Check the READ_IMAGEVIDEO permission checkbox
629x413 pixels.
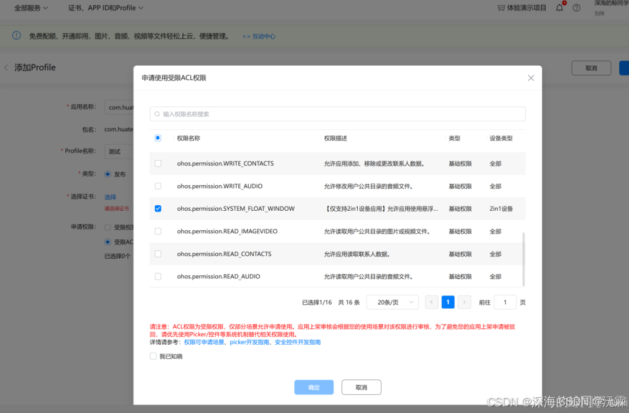(x=158, y=231)
